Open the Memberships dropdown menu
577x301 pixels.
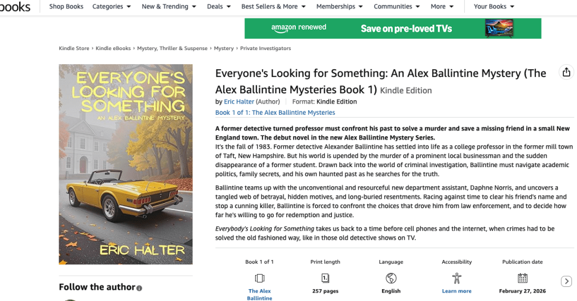(x=339, y=7)
